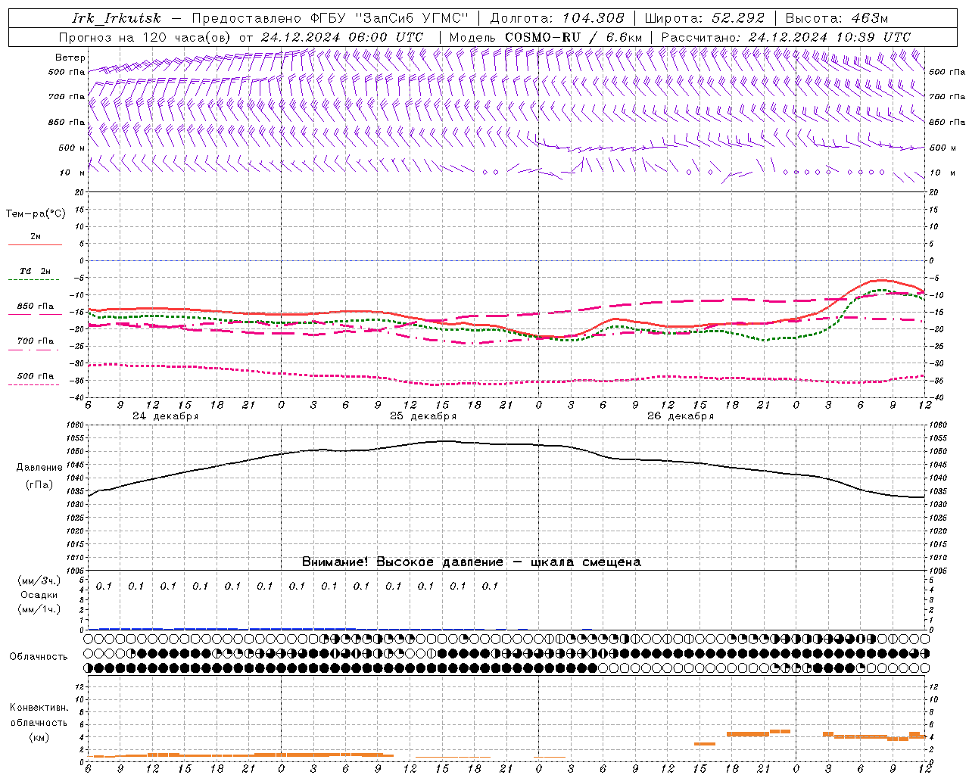Click the latitude value Широта: 52.292

[704, 18]
